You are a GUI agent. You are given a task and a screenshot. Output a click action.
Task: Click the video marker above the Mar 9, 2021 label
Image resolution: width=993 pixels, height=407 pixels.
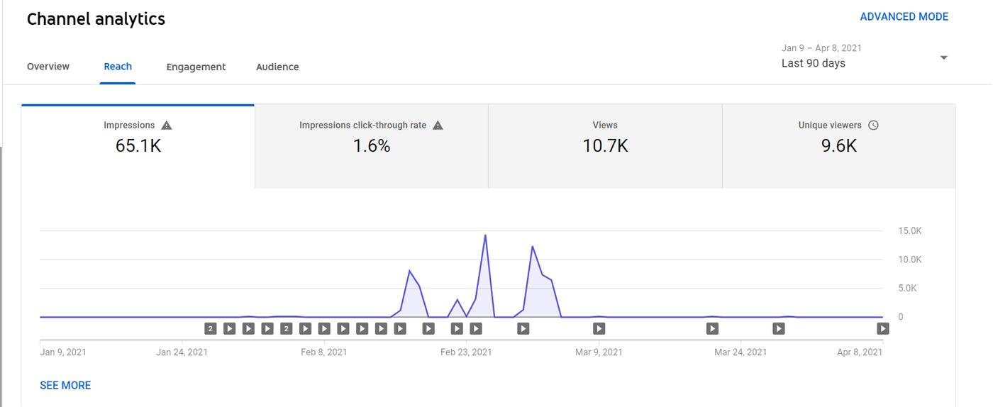[599, 328]
